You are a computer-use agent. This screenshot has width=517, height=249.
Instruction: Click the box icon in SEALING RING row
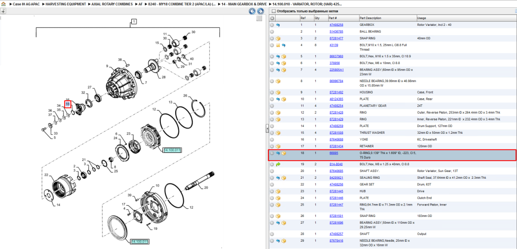[283, 178]
